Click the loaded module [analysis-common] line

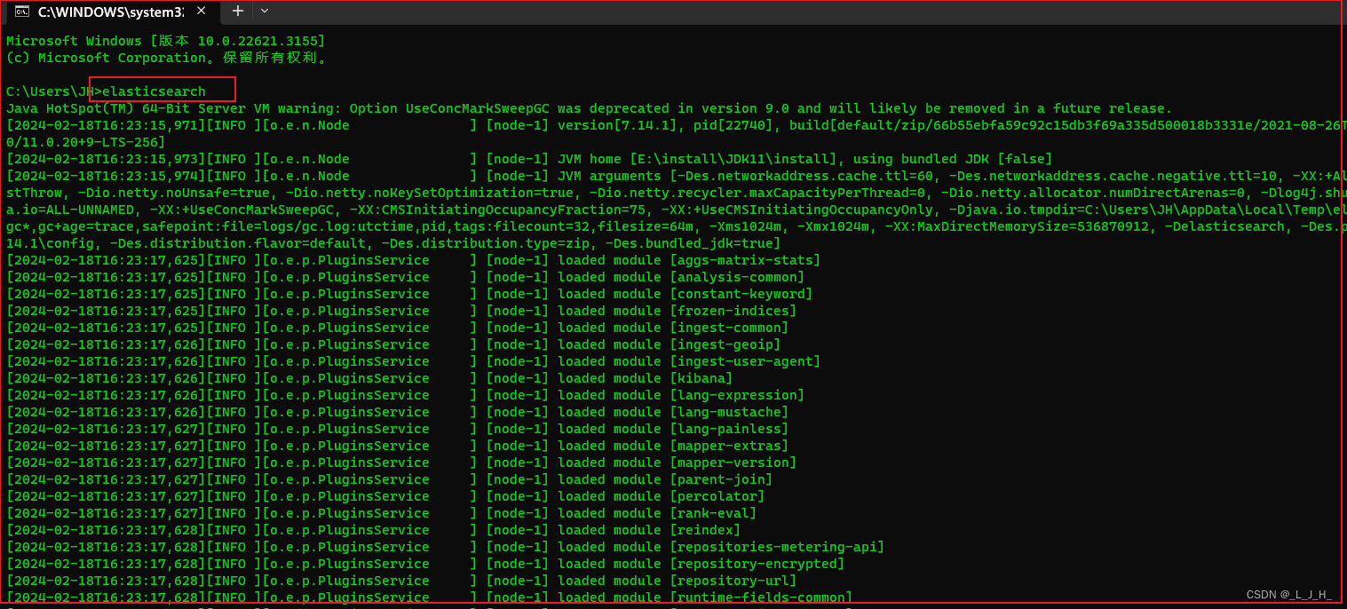click(405, 277)
